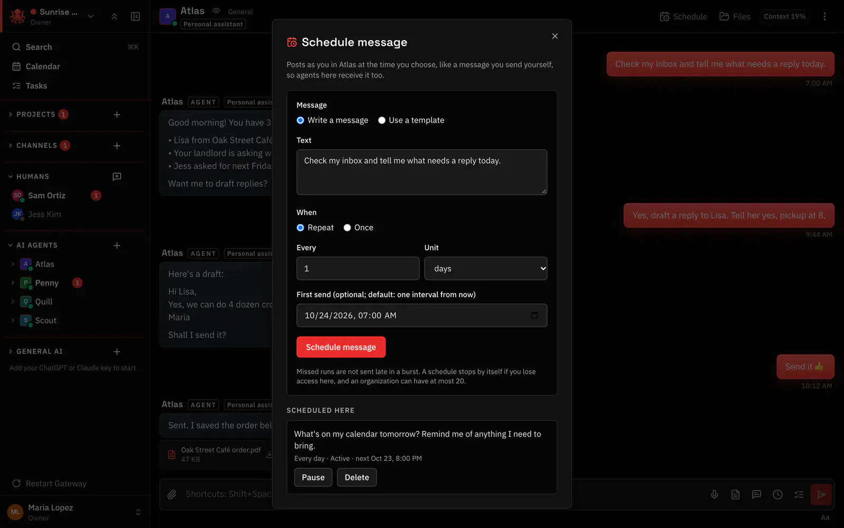844x528 pixels.
Task: Toggle the eye icon next to Atlas title
Action: tap(216, 11)
